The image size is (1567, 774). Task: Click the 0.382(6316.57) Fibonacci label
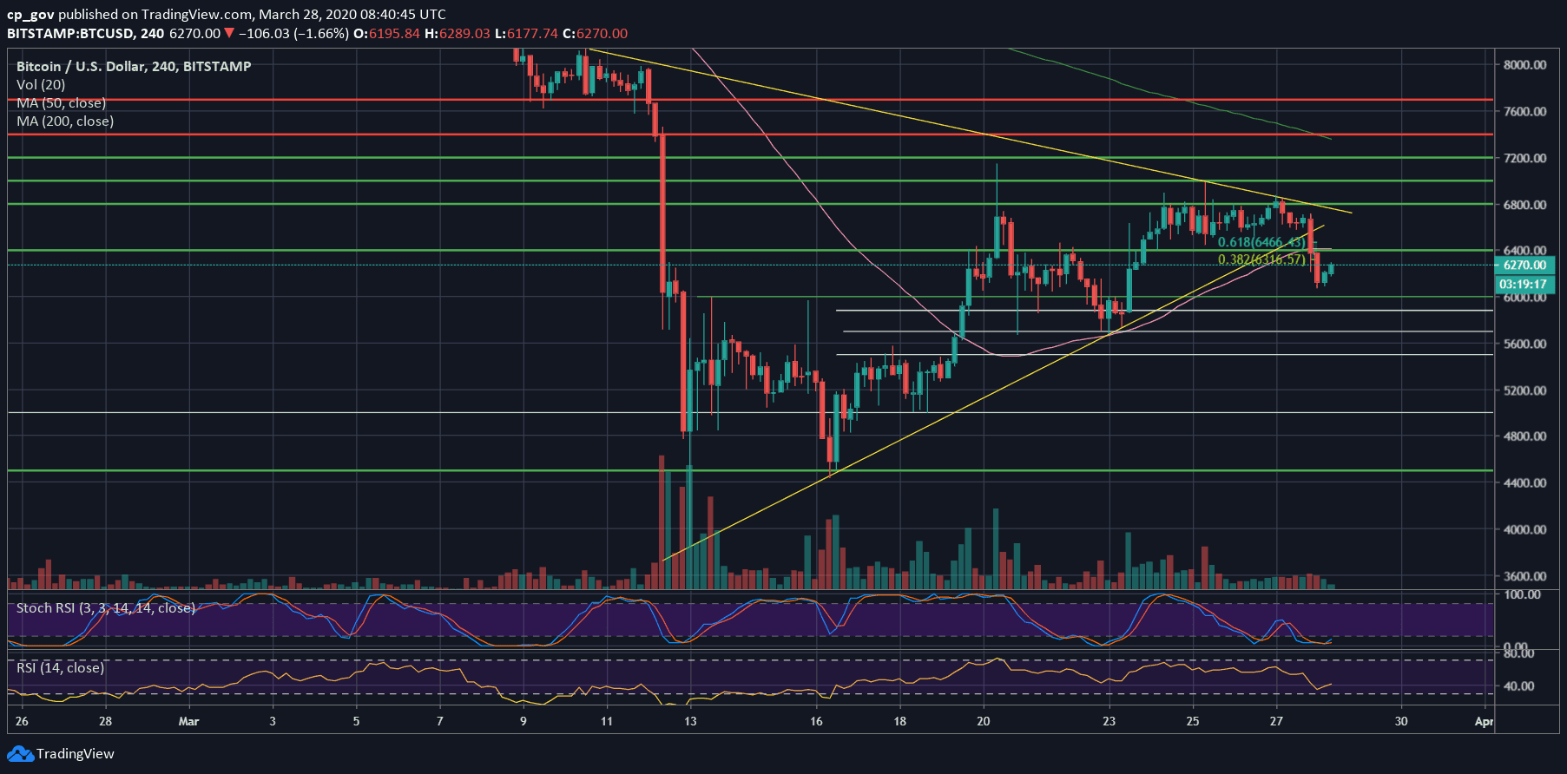click(x=1261, y=259)
